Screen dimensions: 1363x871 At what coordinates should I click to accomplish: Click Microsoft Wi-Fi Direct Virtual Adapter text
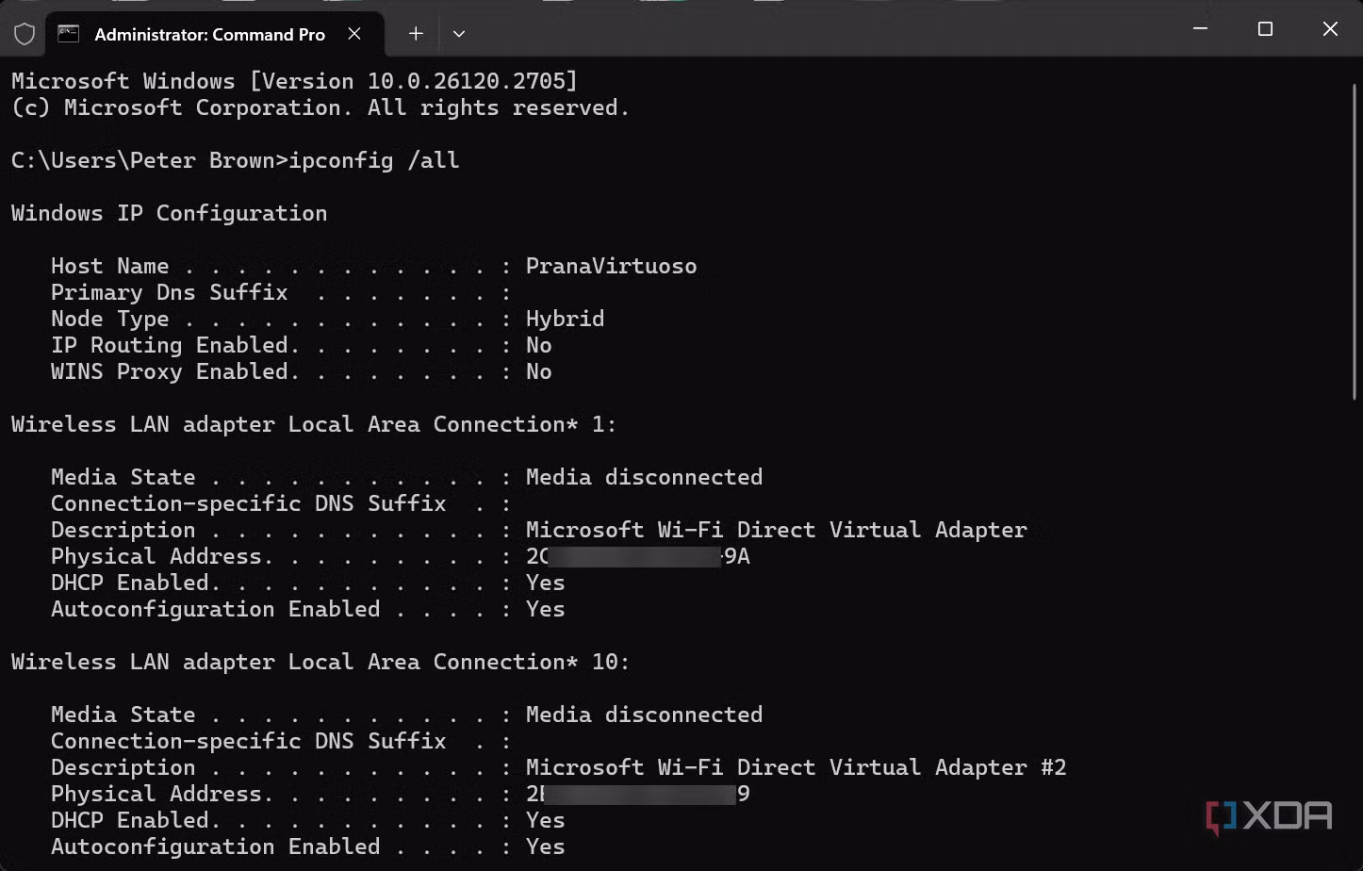point(776,530)
